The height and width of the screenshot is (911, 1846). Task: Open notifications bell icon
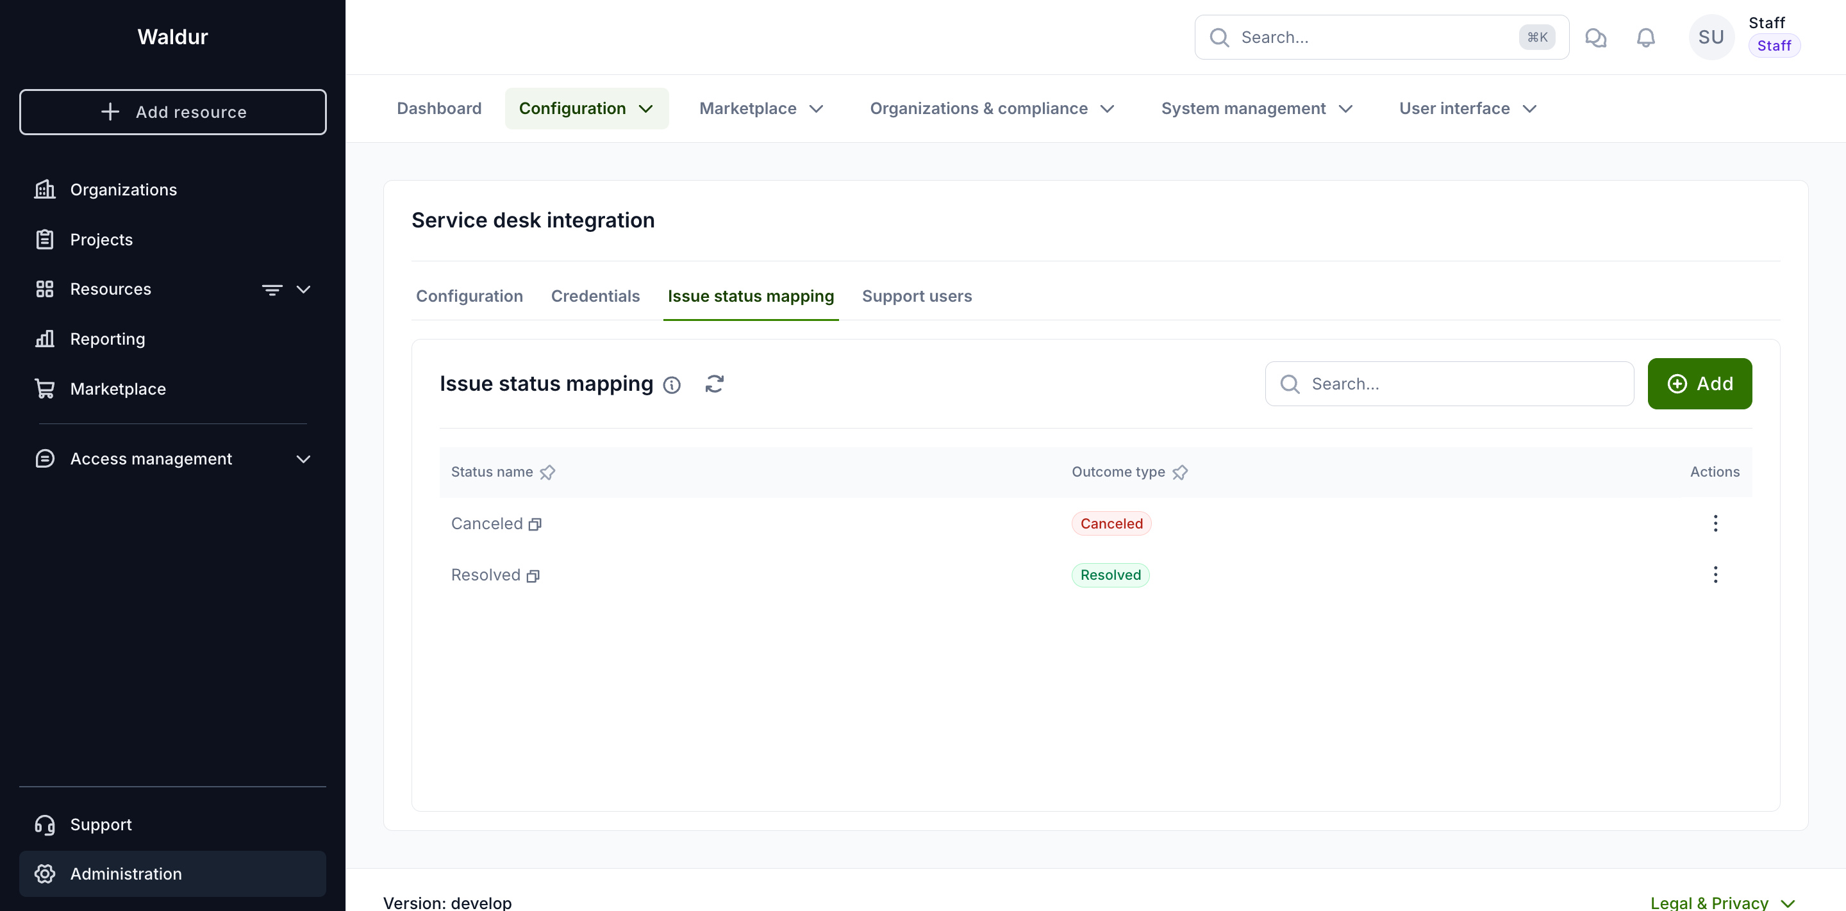tap(1646, 37)
